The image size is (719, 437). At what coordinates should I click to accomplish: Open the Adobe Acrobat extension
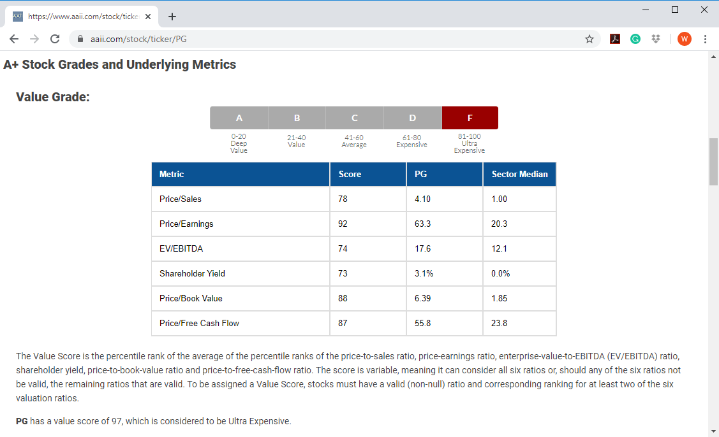tap(615, 39)
